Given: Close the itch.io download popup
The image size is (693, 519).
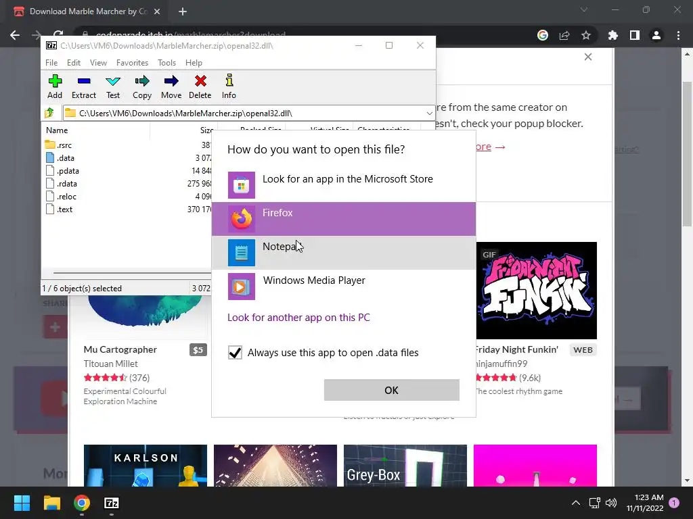Looking at the screenshot, I should click(588, 57).
